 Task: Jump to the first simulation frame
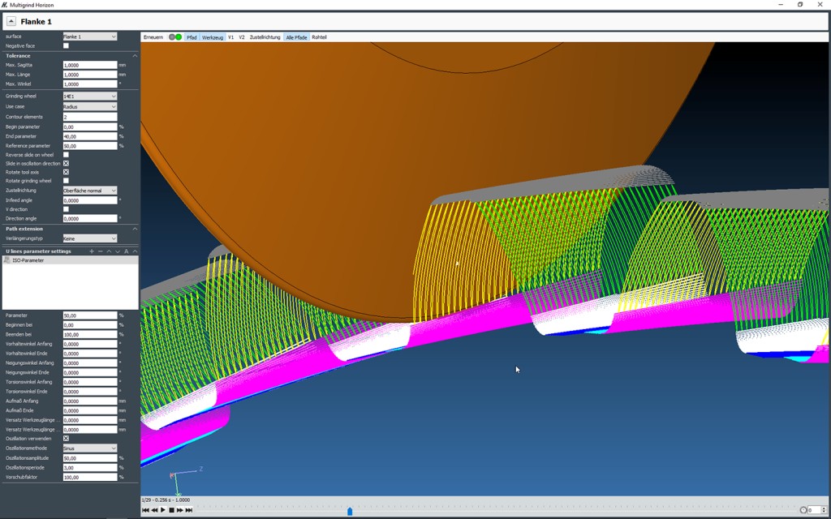[145, 510]
